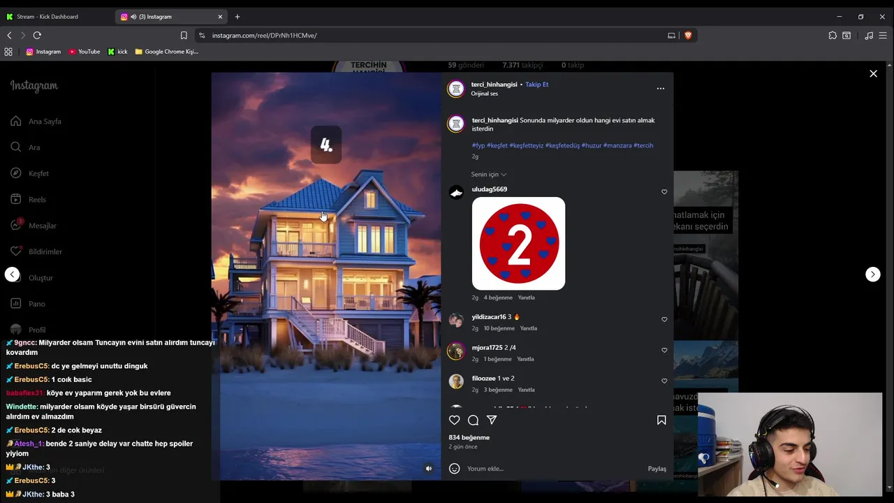Open the Google Chrome Kişi... bookmarks folder
Image resolution: width=894 pixels, height=503 pixels.
167,52
